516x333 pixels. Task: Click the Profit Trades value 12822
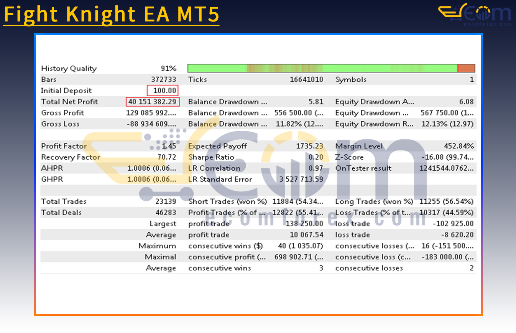298,213
